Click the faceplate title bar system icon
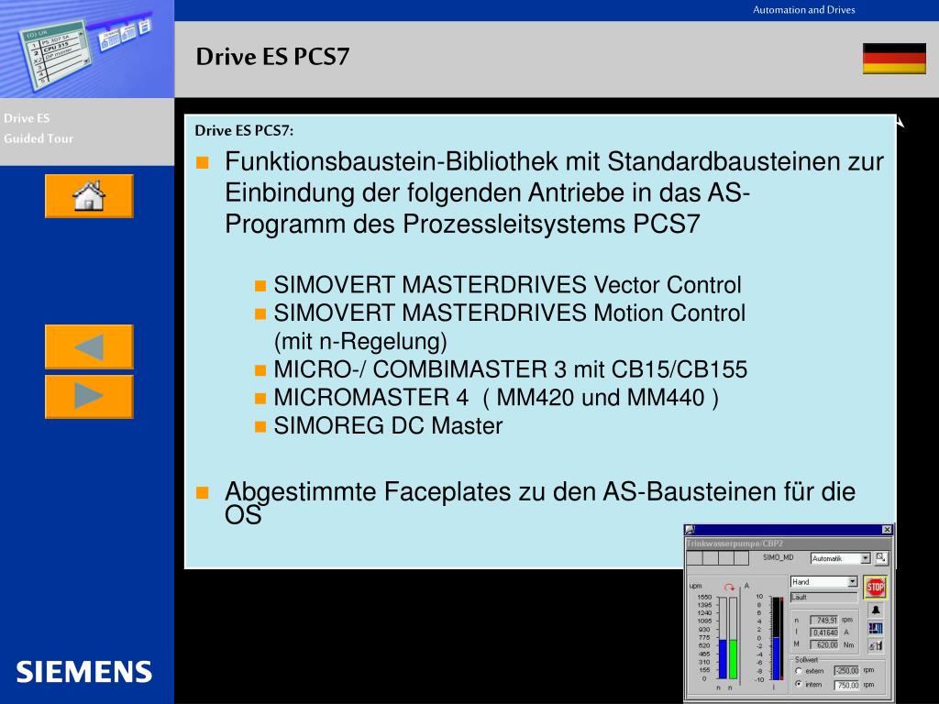 click(x=690, y=529)
